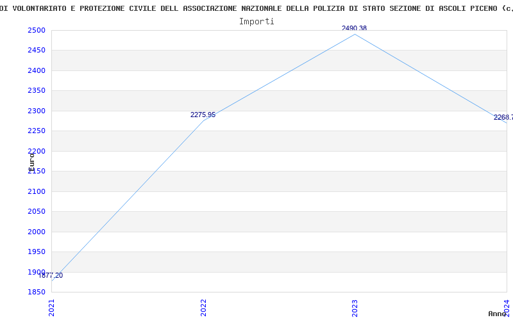
Task: Click the 'Importi' chart title
Action: [x=256, y=22]
